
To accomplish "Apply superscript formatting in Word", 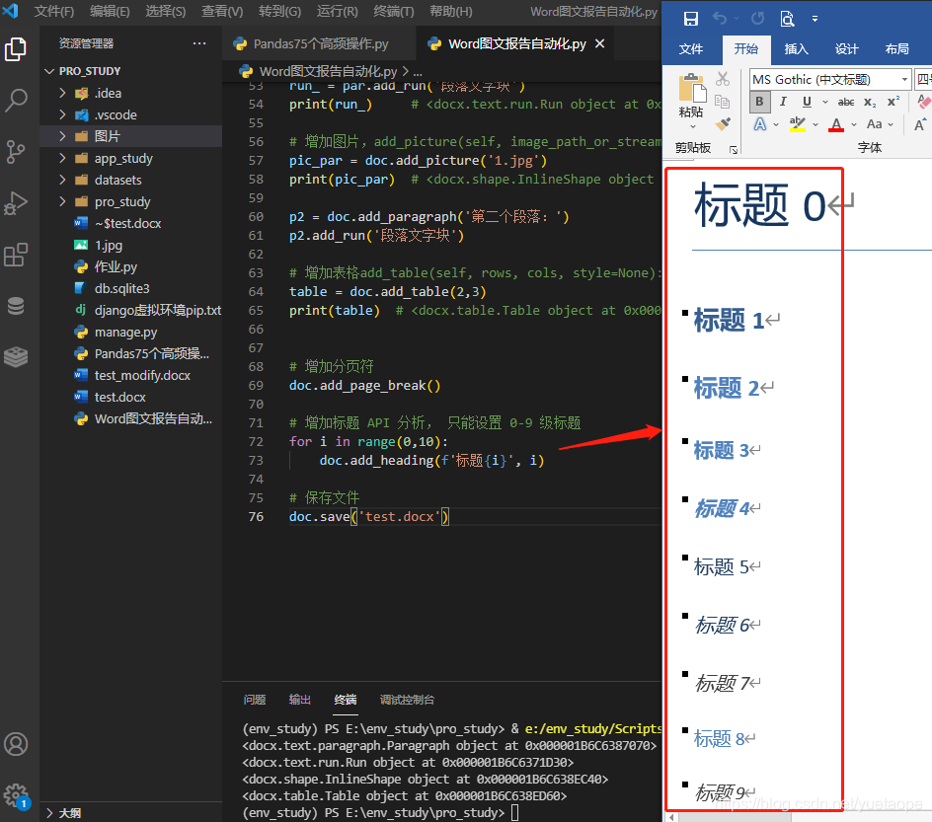I will click(893, 103).
